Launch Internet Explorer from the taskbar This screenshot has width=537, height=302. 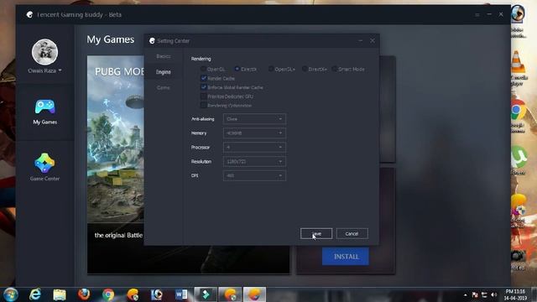[x=35, y=294]
